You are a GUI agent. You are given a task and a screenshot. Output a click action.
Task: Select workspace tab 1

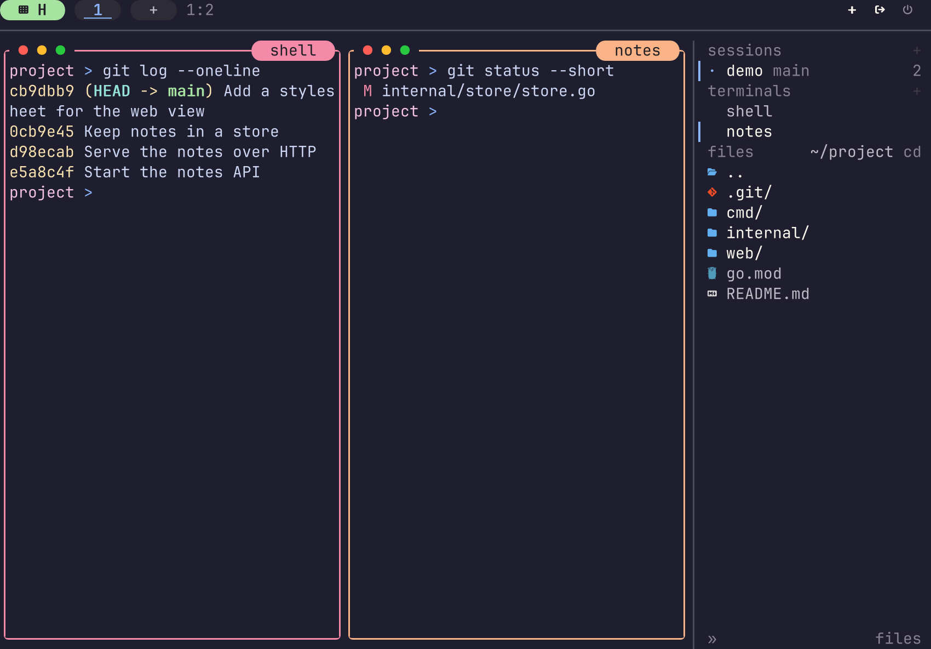(x=97, y=10)
